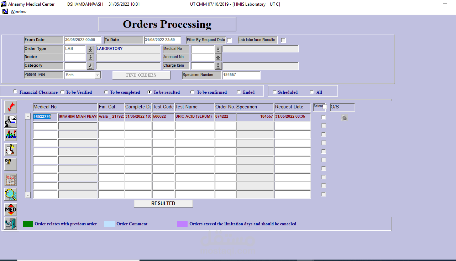Screen dimensions: 456x261
Task: Click test code 500022 cell
Action: pyautogui.click(x=163, y=117)
